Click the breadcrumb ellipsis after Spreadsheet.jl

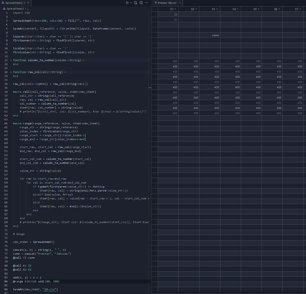(28, 9)
